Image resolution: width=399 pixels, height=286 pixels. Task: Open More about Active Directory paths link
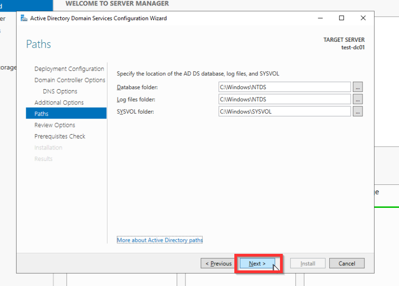point(160,240)
